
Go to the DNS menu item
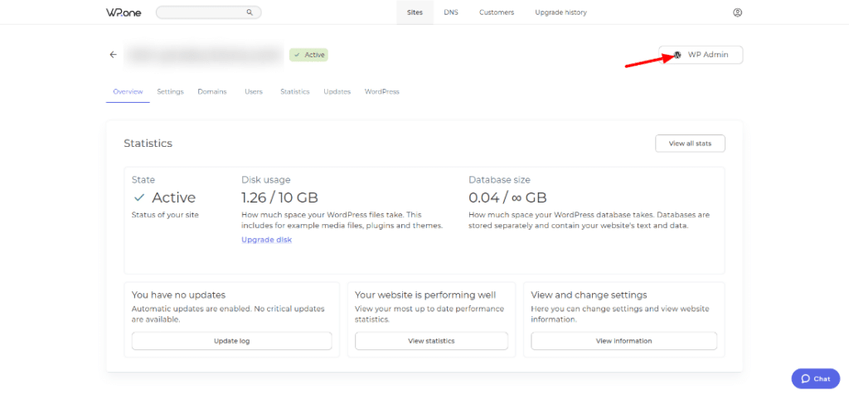click(450, 12)
